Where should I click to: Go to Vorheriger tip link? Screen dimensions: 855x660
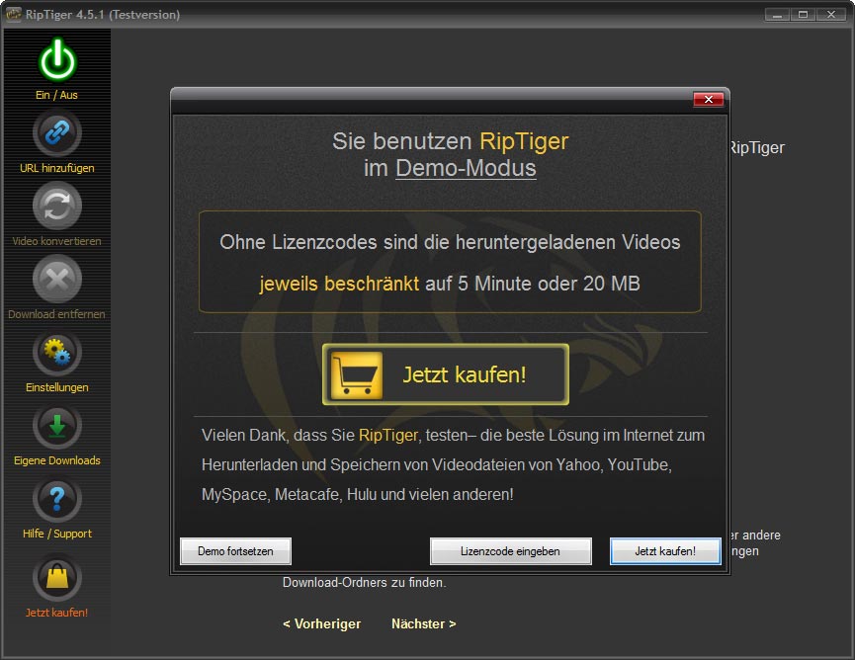pyautogui.click(x=321, y=624)
